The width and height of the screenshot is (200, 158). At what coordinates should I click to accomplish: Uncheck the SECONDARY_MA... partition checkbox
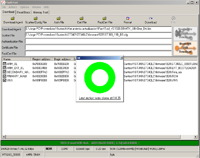(4, 72)
